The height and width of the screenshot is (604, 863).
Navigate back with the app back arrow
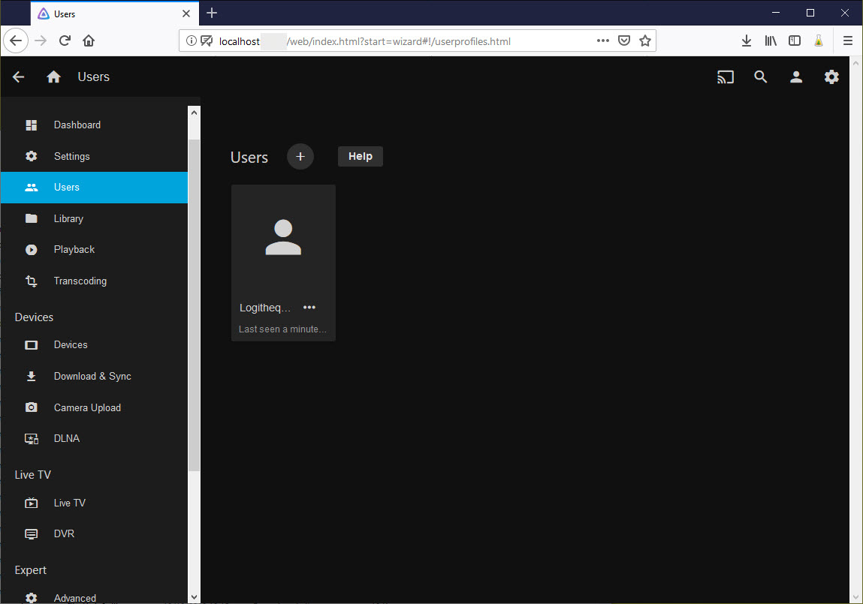tap(18, 77)
